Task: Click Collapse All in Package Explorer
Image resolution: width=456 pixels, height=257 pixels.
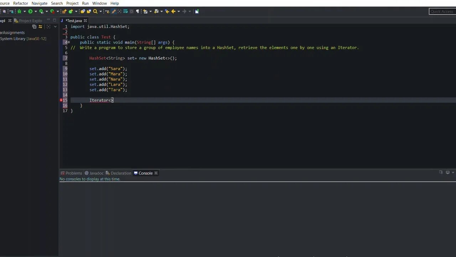Action: [34, 27]
